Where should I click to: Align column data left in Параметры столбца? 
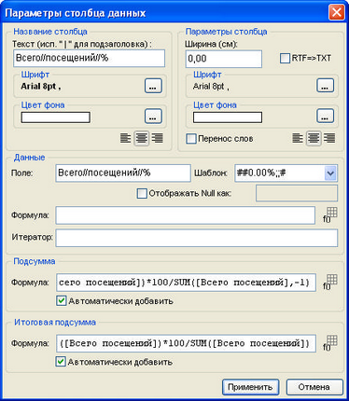298,138
